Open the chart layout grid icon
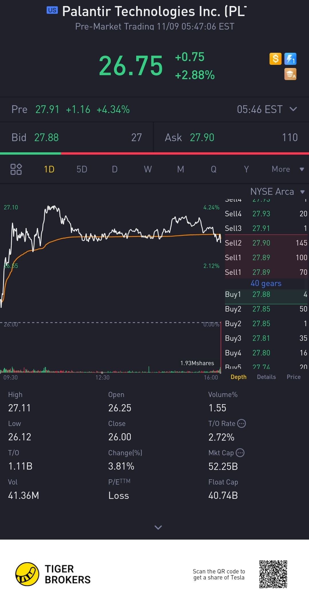The height and width of the screenshot is (609, 309). click(16, 169)
